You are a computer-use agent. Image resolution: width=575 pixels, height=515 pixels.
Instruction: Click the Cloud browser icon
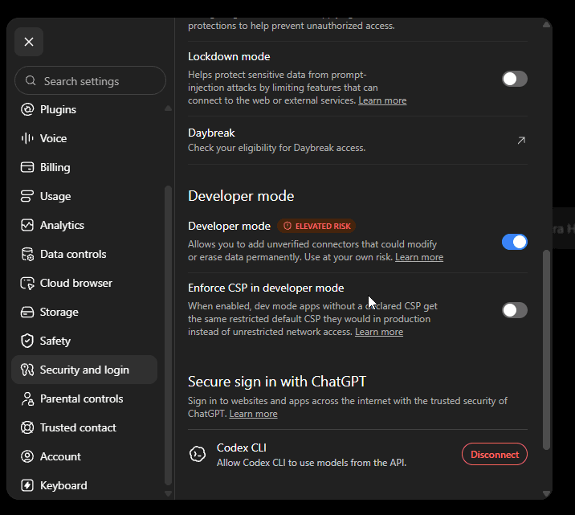click(x=27, y=283)
